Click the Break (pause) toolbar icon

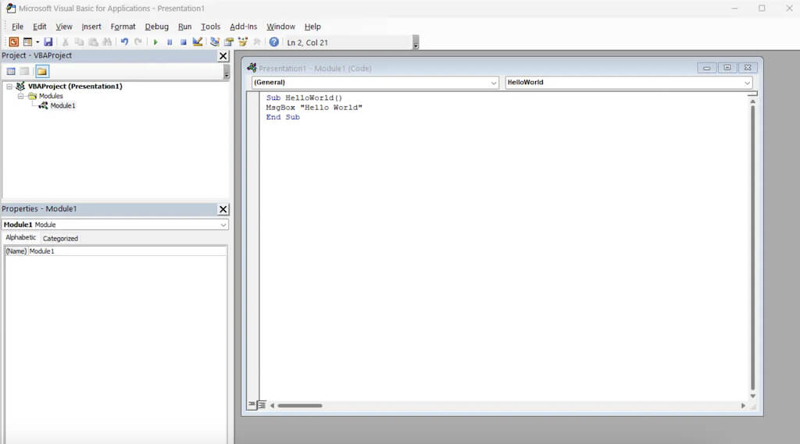coord(170,42)
